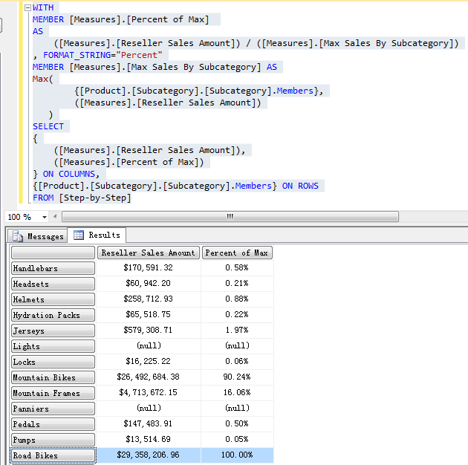Click the horizontal scrollbar left arrow
This screenshot has width=468, height=465.
[x=55, y=217]
